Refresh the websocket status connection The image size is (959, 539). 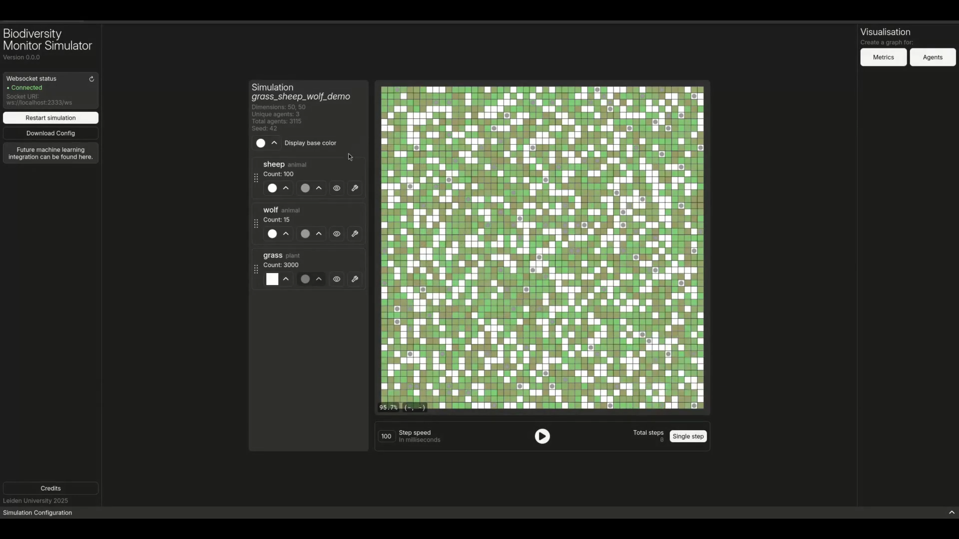coord(91,79)
